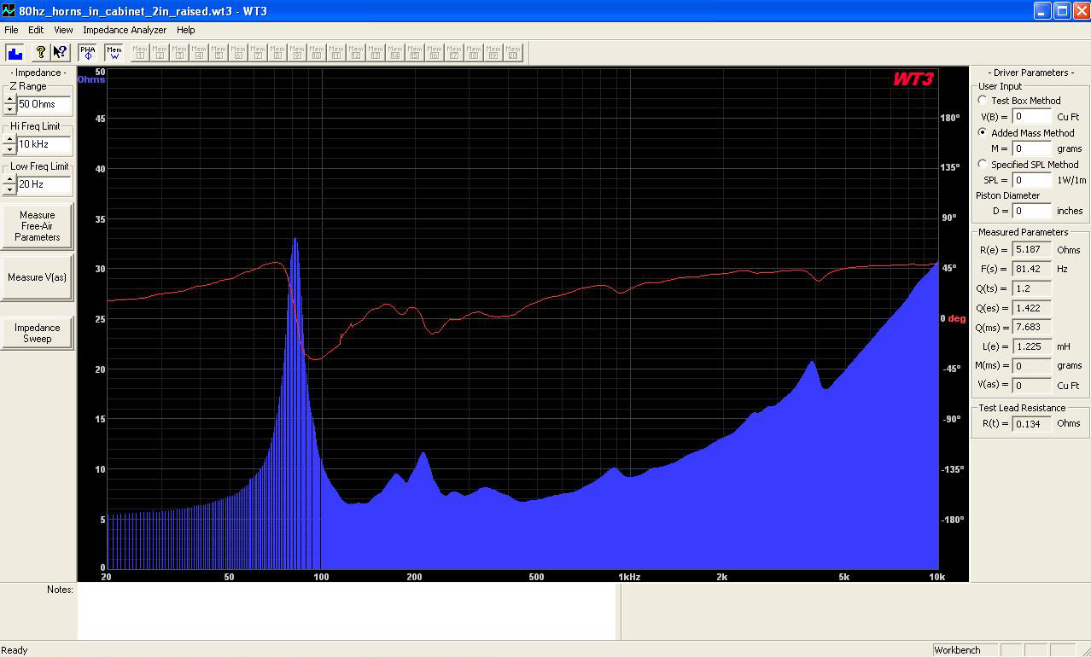
Task: Enable the Specified SPL Method option
Action: [x=983, y=165]
